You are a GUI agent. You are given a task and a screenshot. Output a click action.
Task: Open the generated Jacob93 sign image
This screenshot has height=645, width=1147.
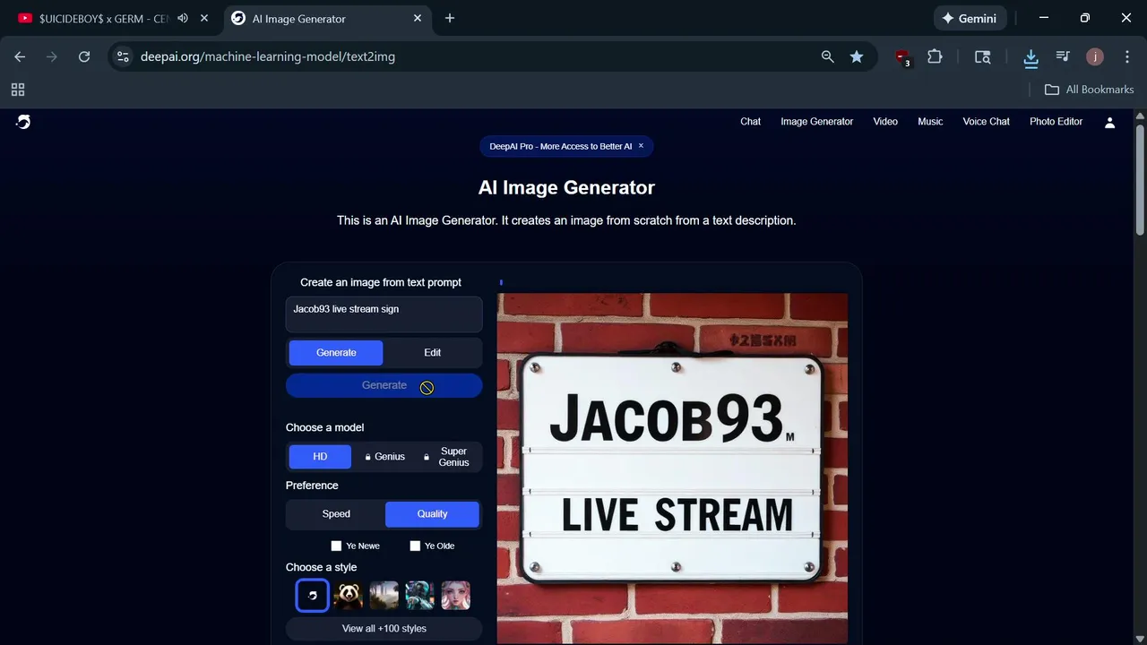click(672, 468)
